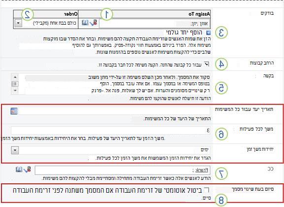The width and height of the screenshot is (284, 207).
Task: Click the ימים duration units combo box
Action: [x=110, y=150]
